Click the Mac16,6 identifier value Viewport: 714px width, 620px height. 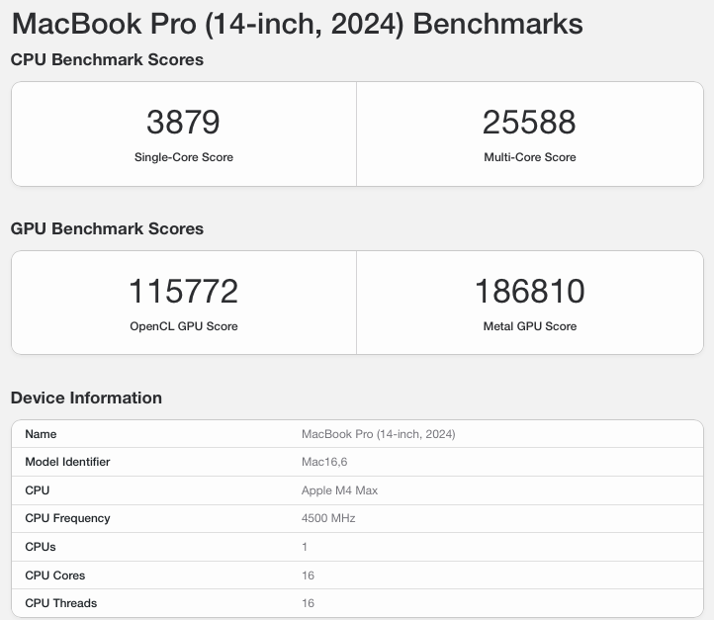(x=324, y=462)
